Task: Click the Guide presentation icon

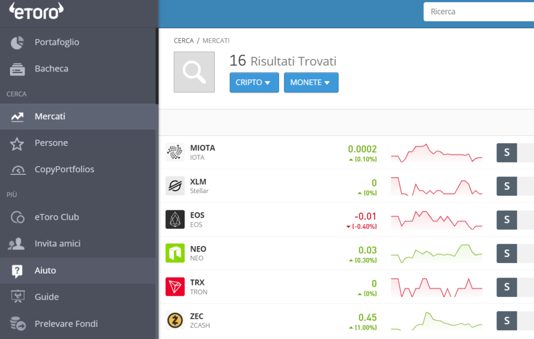Action: point(18,296)
